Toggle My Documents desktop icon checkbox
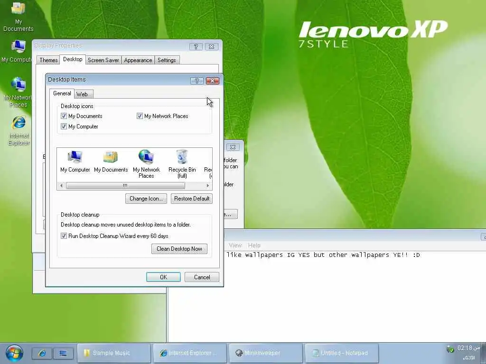This screenshot has width=486, height=364. 64,116
